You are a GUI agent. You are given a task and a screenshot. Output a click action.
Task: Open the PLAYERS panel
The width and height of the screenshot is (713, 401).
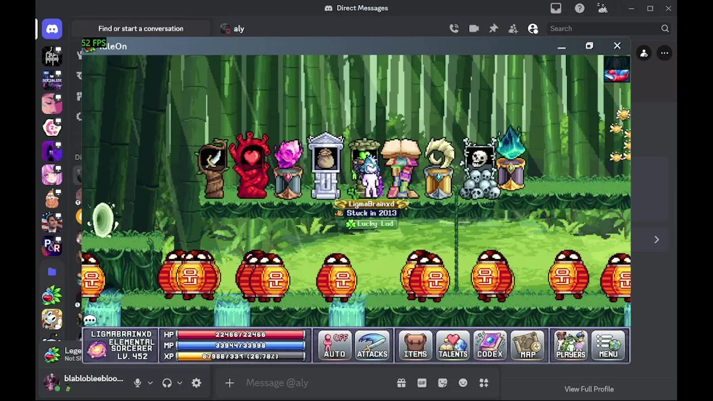tap(570, 345)
